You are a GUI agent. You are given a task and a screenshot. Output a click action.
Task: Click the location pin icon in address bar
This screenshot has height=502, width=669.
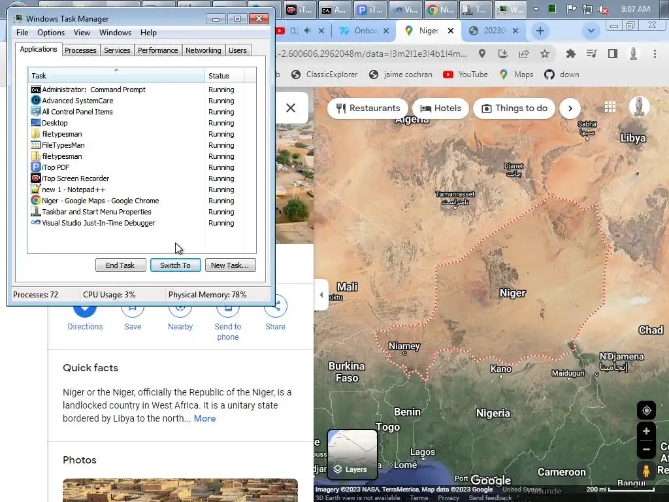pos(482,54)
